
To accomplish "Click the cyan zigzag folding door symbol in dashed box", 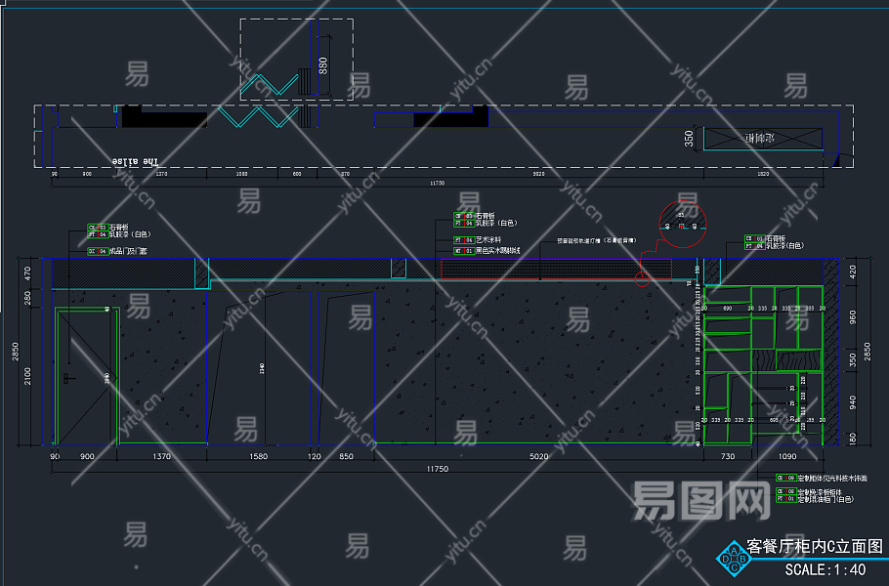I will 270,84.
